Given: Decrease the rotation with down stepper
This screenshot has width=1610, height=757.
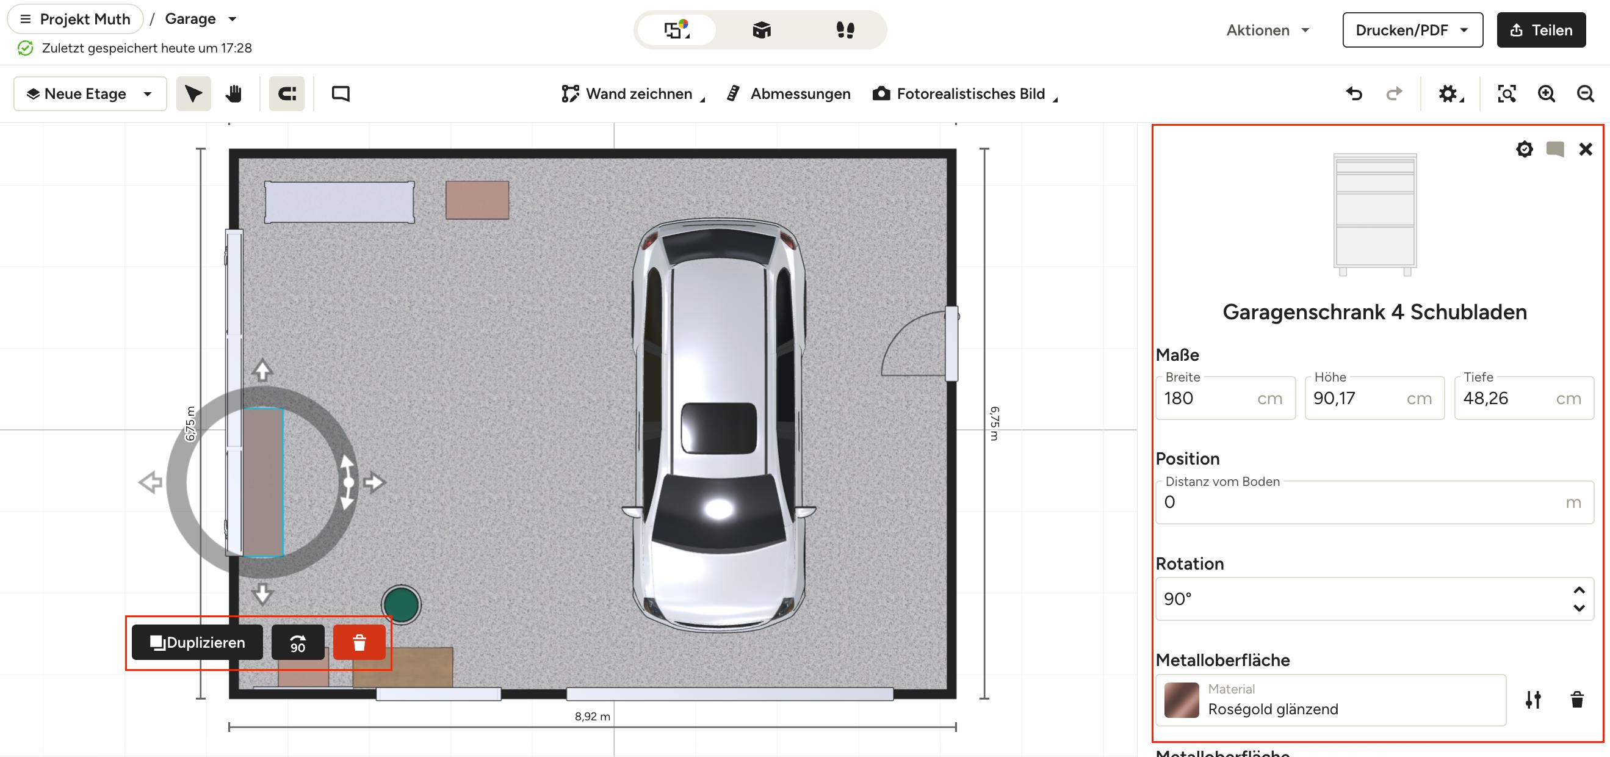Looking at the screenshot, I should (1579, 607).
